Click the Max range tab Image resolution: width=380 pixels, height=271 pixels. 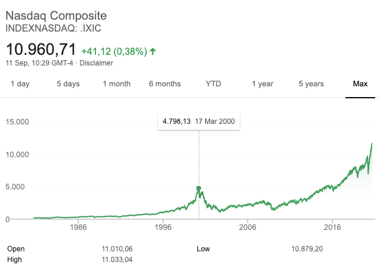point(360,84)
